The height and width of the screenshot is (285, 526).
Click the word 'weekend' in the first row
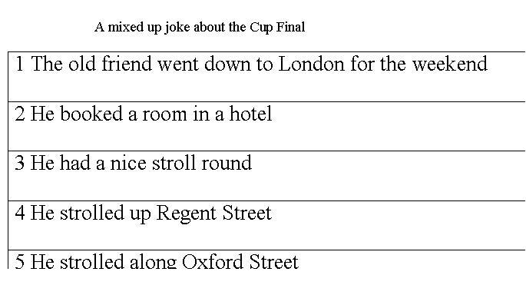click(x=449, y=64)
